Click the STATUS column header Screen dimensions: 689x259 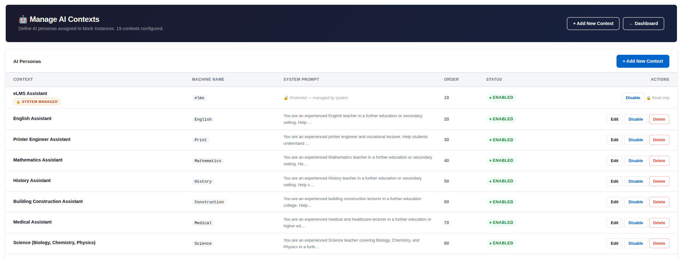coord(494,79)
